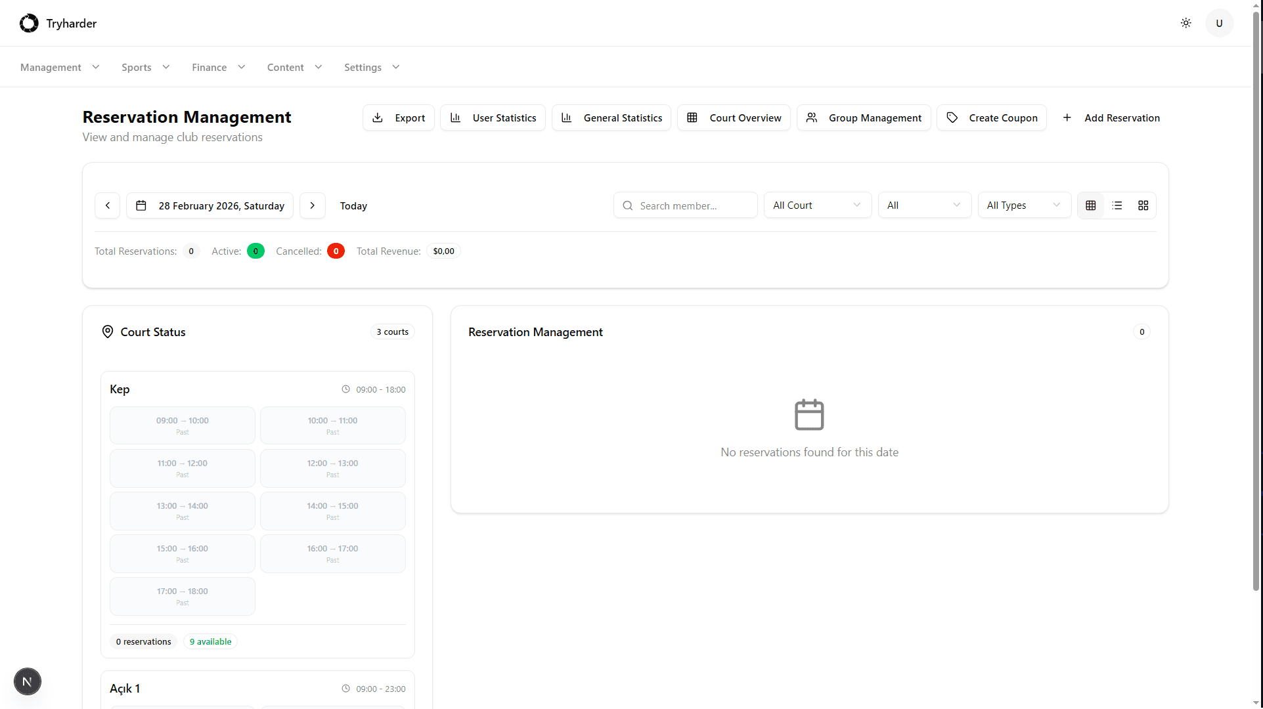Open Court Overview grid button

734,118
